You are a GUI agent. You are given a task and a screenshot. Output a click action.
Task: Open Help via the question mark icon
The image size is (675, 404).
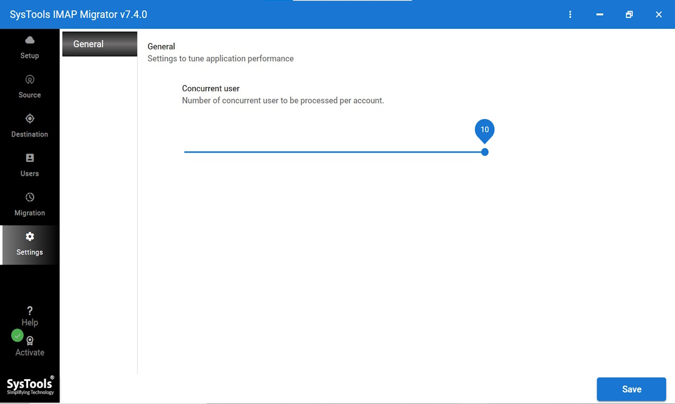[29, 310]
